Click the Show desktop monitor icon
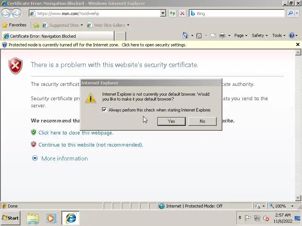This screenshot has height=226, width=302. coord(297,218)
